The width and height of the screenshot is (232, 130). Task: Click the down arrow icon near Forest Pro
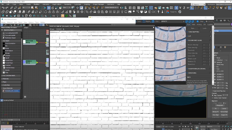click(x=162, y=12)
